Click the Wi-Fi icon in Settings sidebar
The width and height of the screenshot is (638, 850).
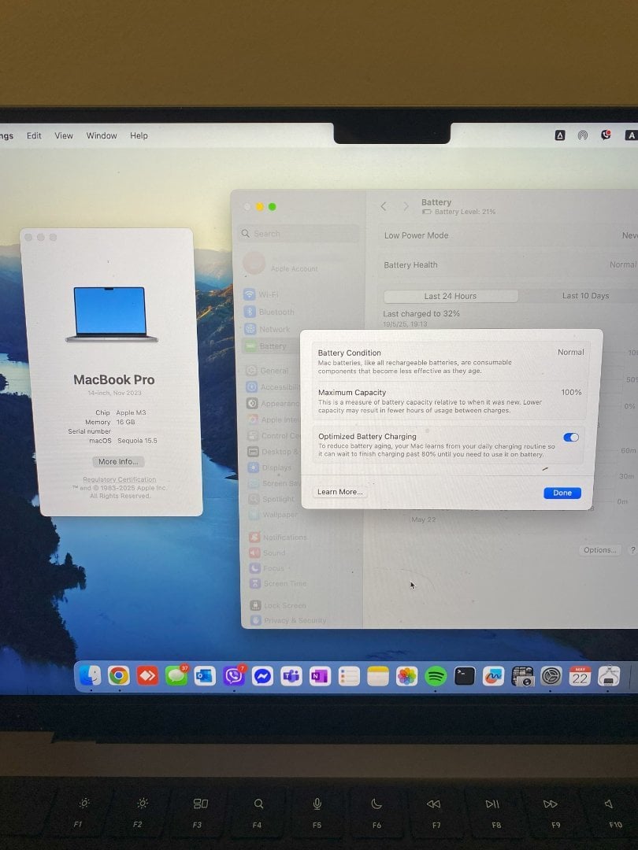[x=250, y=294]
